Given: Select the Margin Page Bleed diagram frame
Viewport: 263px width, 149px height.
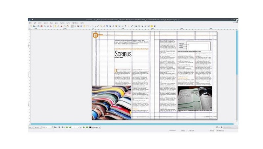Looking at the screenshot, I should 194,46.
